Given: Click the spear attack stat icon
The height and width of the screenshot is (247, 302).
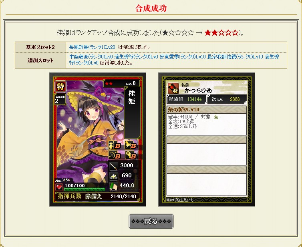Looking at the screenshot, I should 113,166.
